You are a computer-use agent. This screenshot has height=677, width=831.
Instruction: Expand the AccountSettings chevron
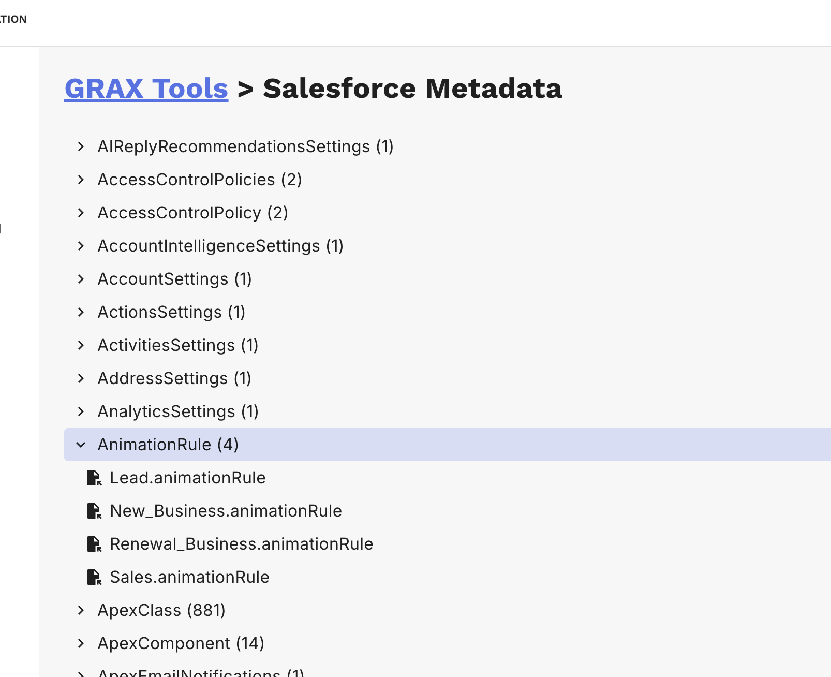click(x=81, y=279)
